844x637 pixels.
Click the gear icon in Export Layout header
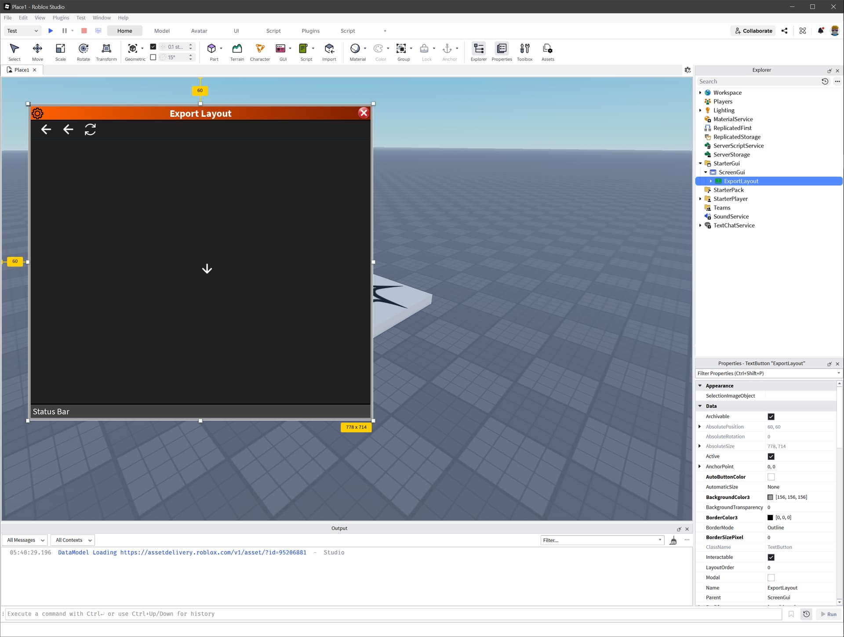click(x=37, y=113)
